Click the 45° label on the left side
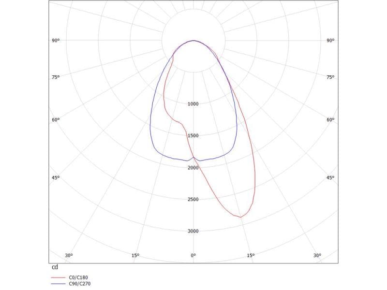The image size is (387, 290). (56, 178)
